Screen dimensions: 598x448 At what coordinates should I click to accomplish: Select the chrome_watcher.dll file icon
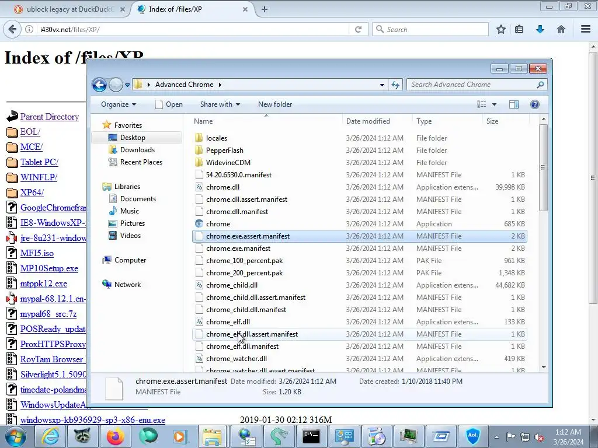[199, 359]
